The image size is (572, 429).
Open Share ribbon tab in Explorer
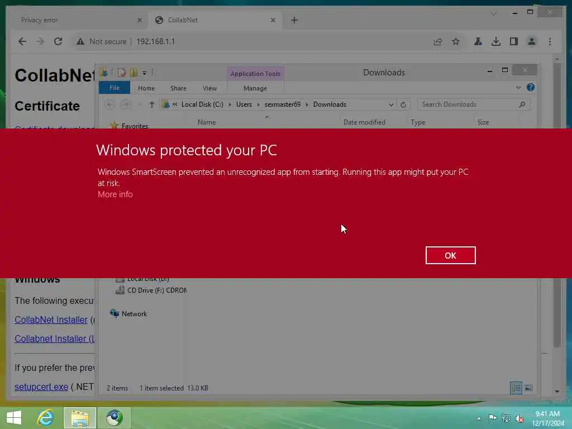pyautogui.click(x=178, y=88)
